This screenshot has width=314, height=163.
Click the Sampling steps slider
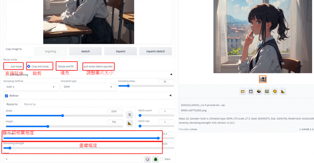146,86
